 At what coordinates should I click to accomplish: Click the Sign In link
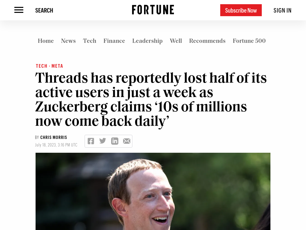coord(282,10)
